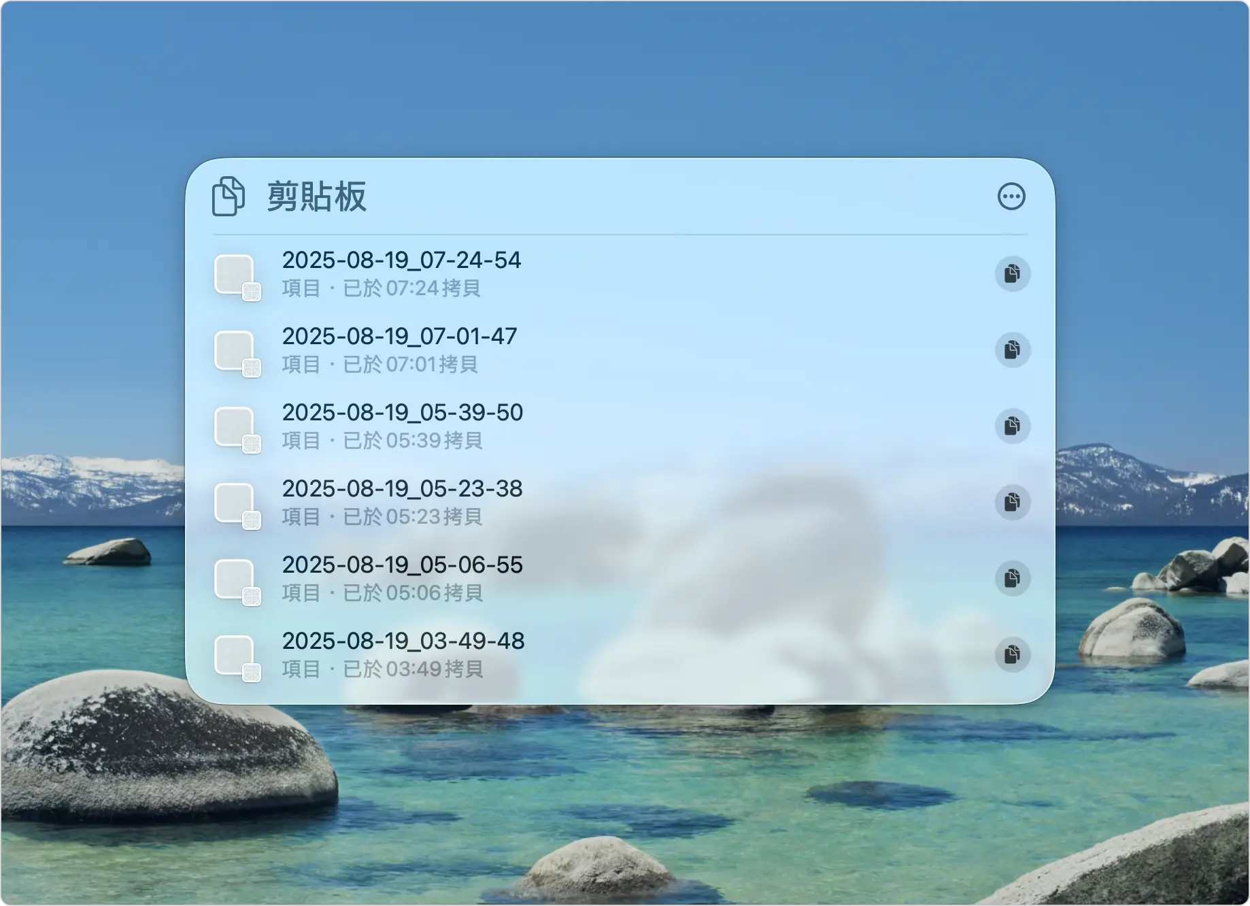The height and width of the screenshot is (906, 1250).
Task: Select entry named 2025-08-19_07-01-47
Action: coord(399,336)
